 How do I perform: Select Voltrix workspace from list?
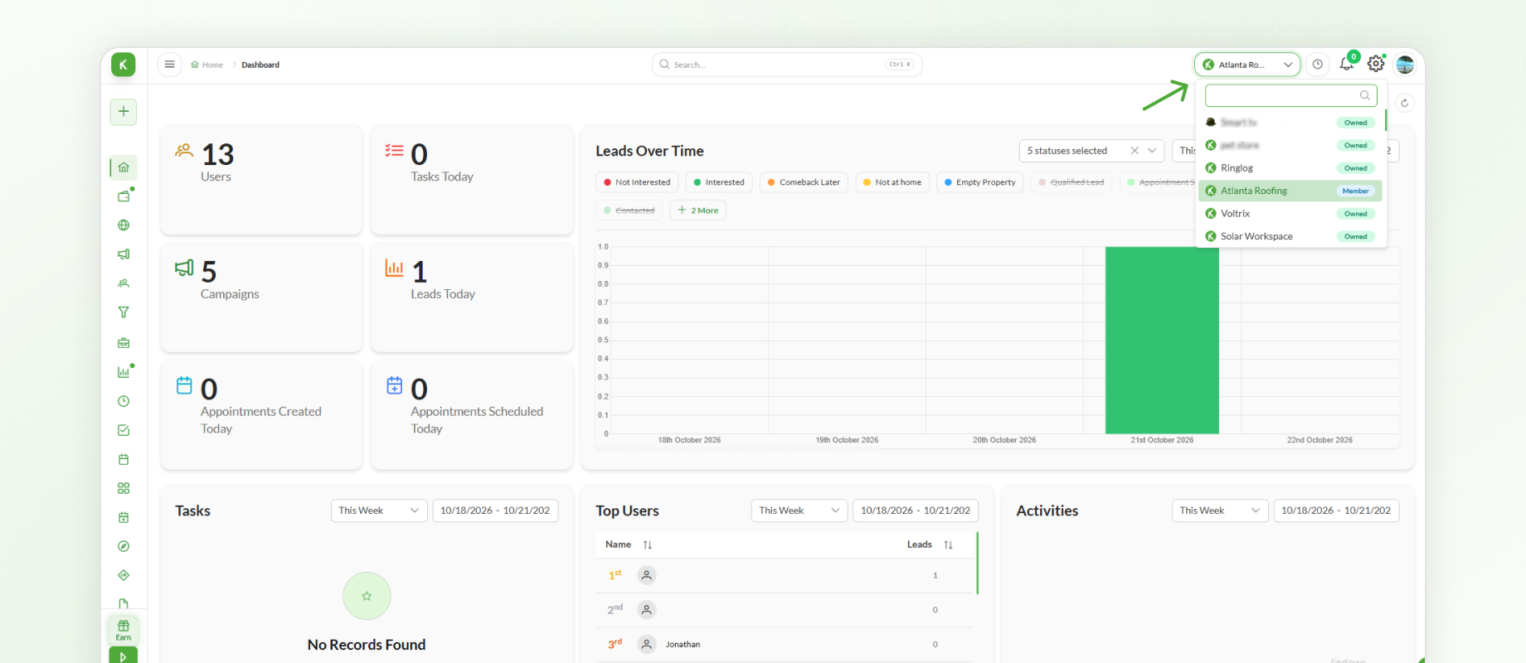pyautogui.click(x=1290, y=214)
